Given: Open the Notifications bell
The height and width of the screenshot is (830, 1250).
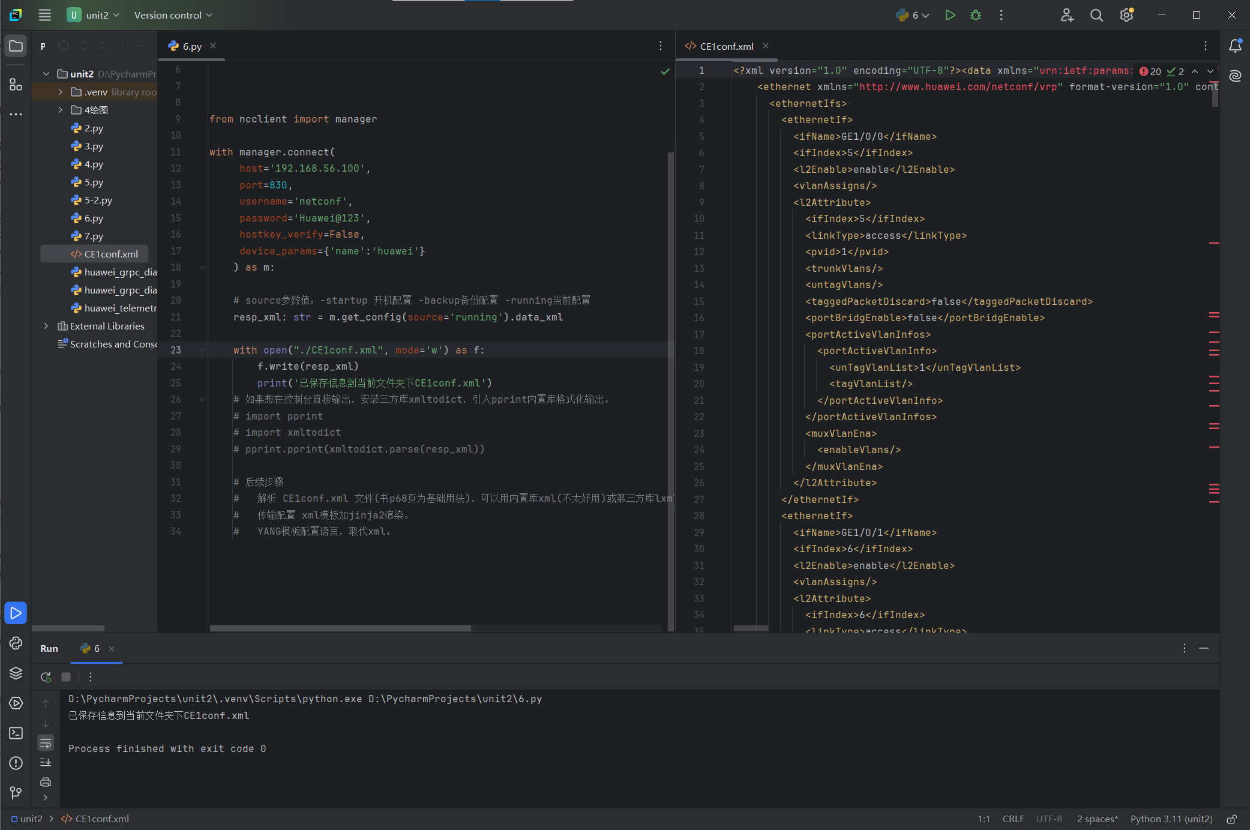Looking at the screenshot, I should pyautogui.click(x=1234, y=46).
